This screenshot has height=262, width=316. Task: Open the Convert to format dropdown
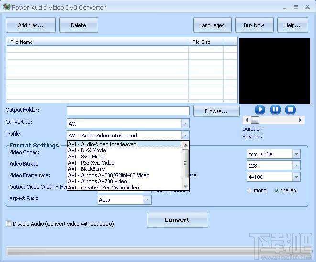pos(185,123)
